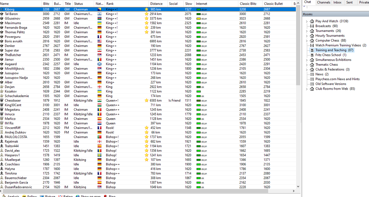369x197 pixels.
Task: Click the News room document icon
Action: pos(312,74)
